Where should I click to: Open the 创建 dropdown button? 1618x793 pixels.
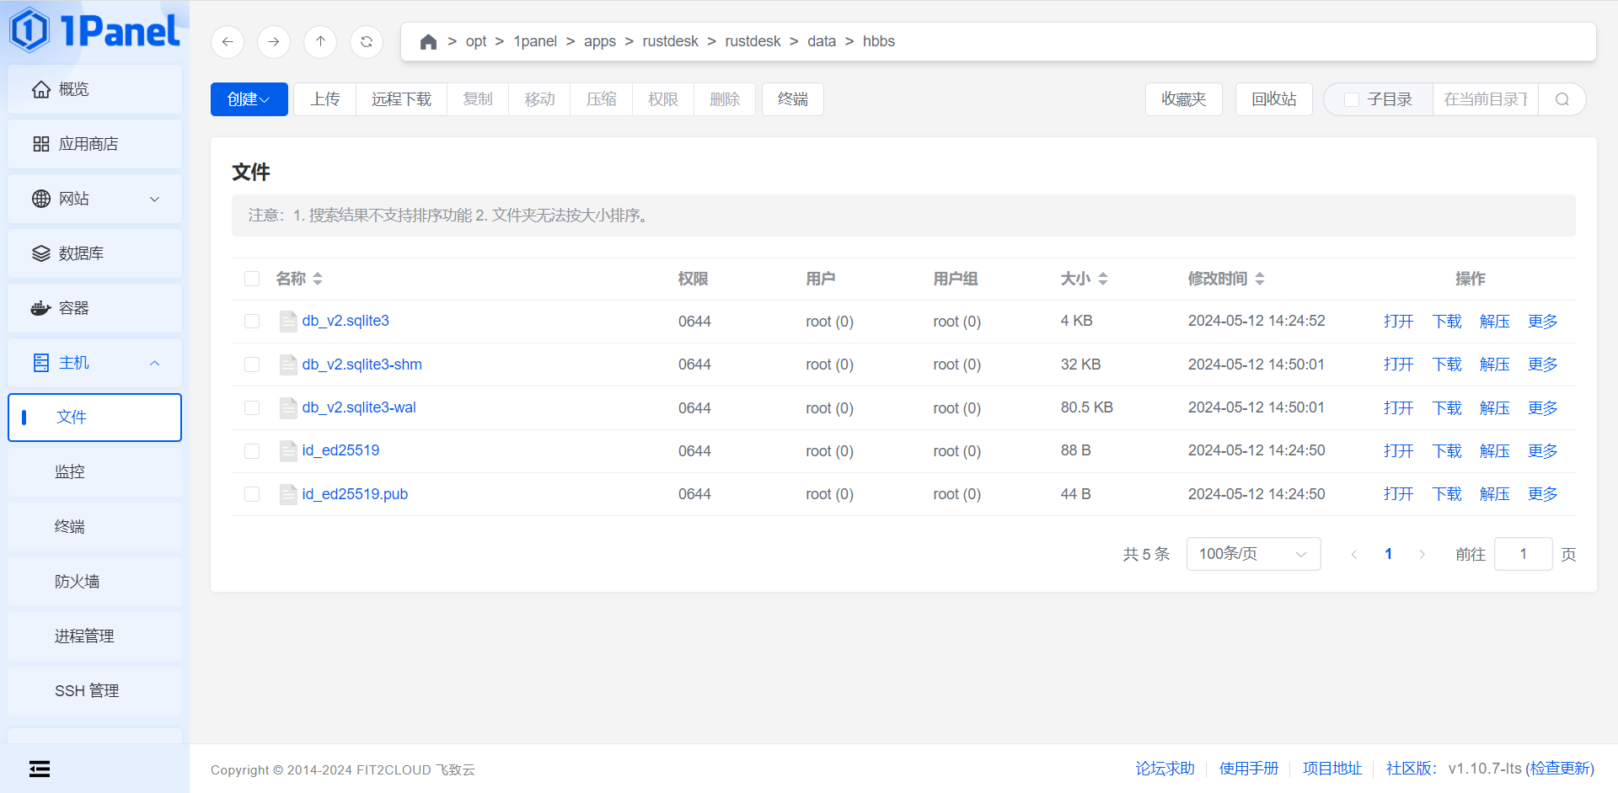249,99
